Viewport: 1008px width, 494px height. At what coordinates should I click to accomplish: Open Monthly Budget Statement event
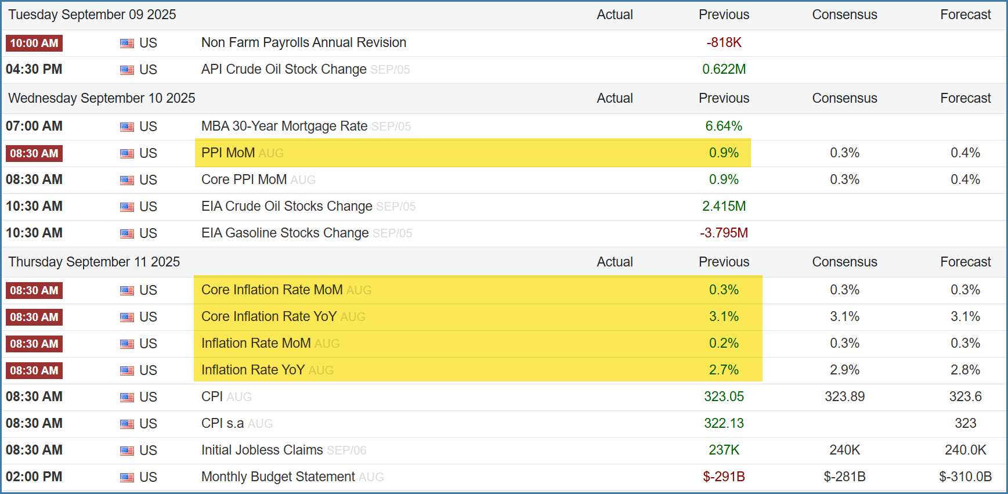pos(278,477)
